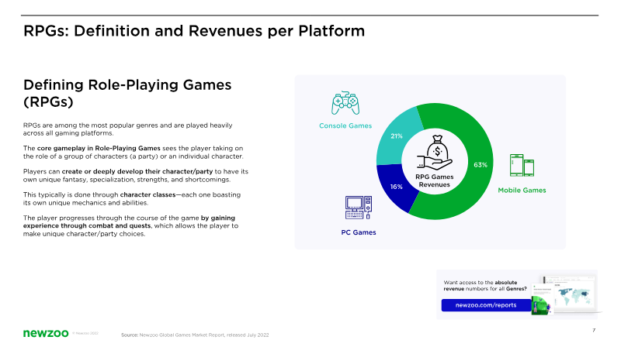Click the PC Games label
The width and height of the screenshot is (621, 347).
359,232
